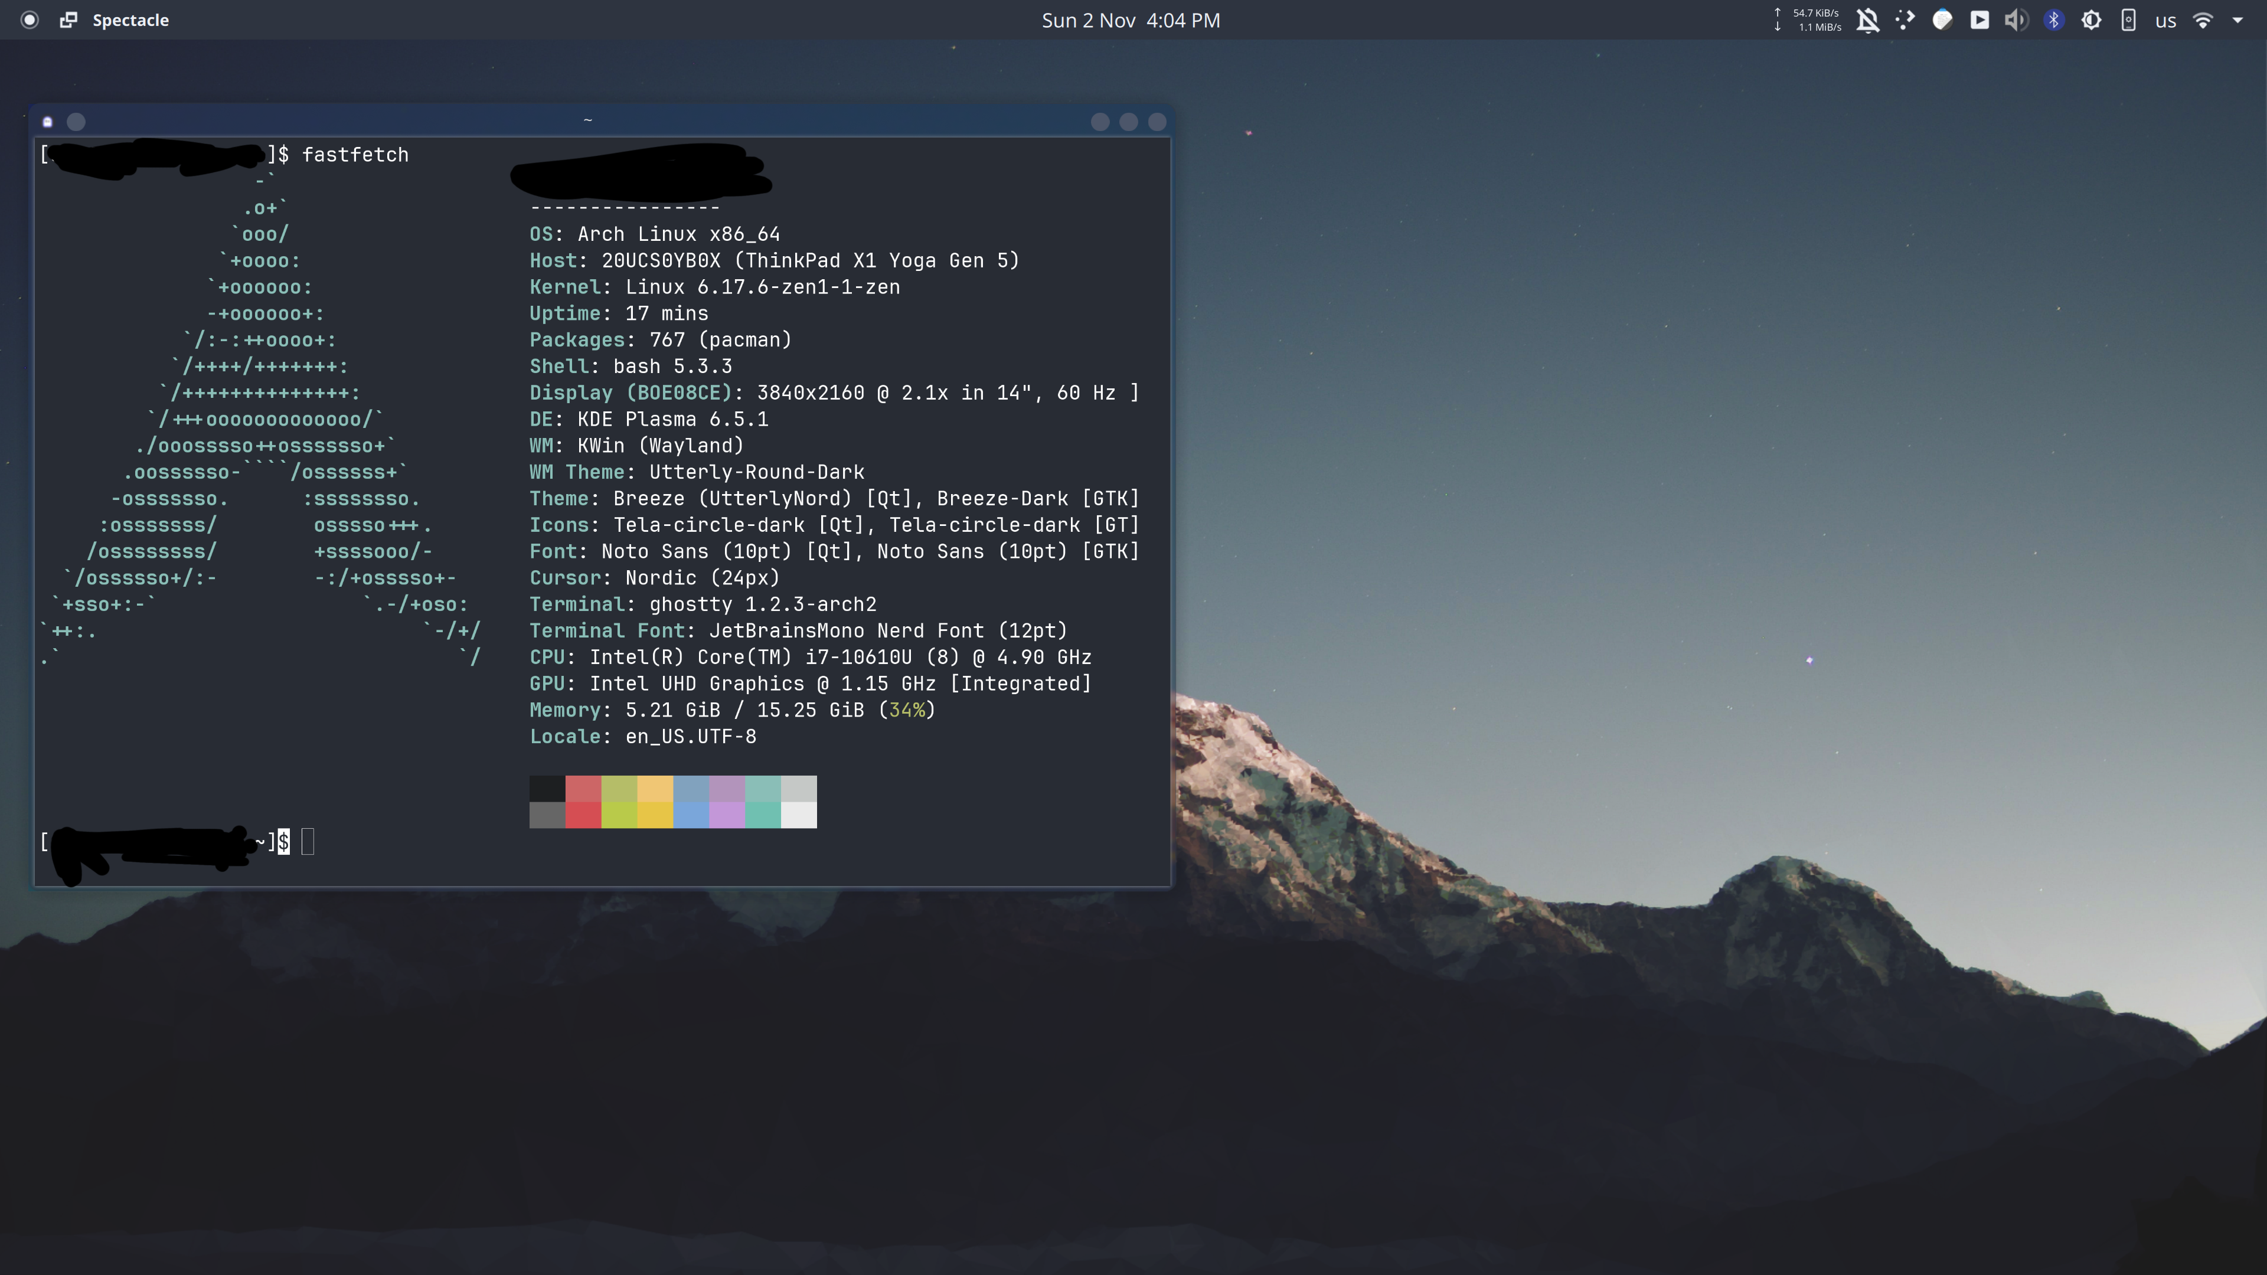Image resolution: width=2267 pixels, height=1275 pixels.
Task: Toggle Bluetooth from the tray icon
Action: click(2054, 19)
